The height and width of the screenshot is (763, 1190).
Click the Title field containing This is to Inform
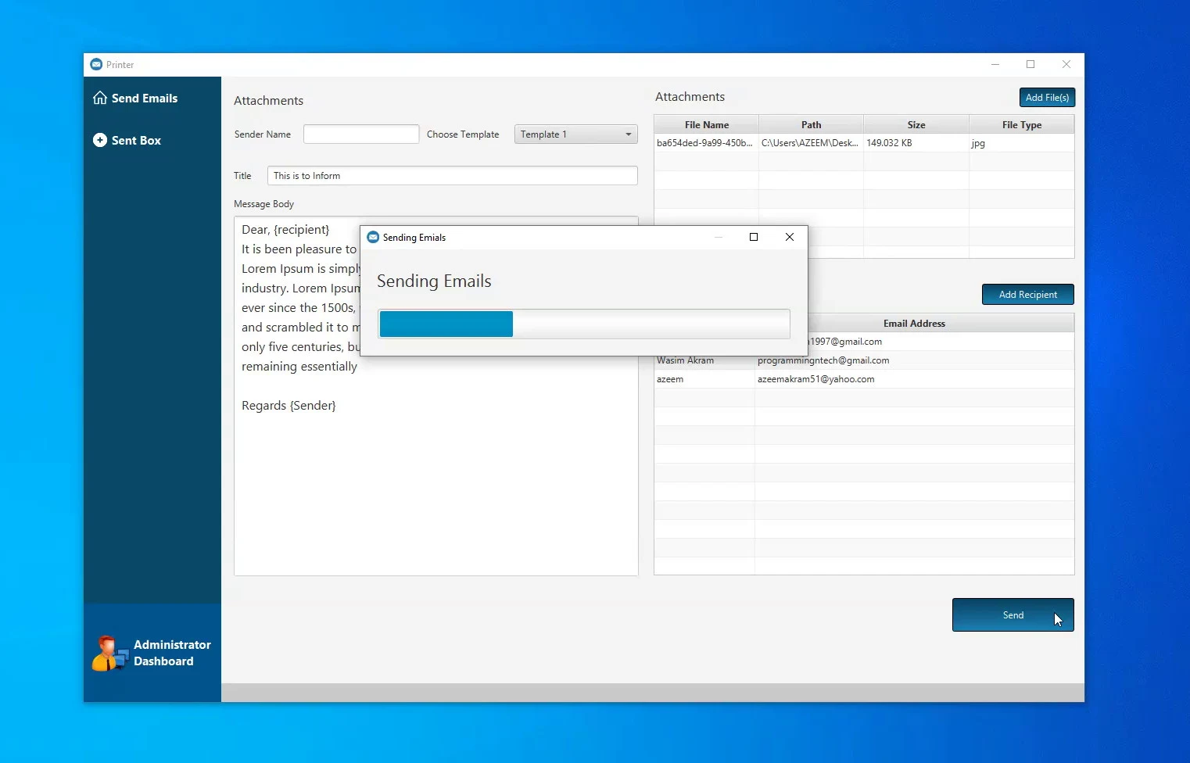[x=452, y=176]
